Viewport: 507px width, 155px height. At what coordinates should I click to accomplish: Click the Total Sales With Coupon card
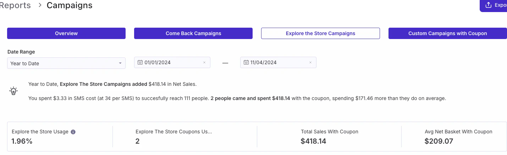coord(329,137)
